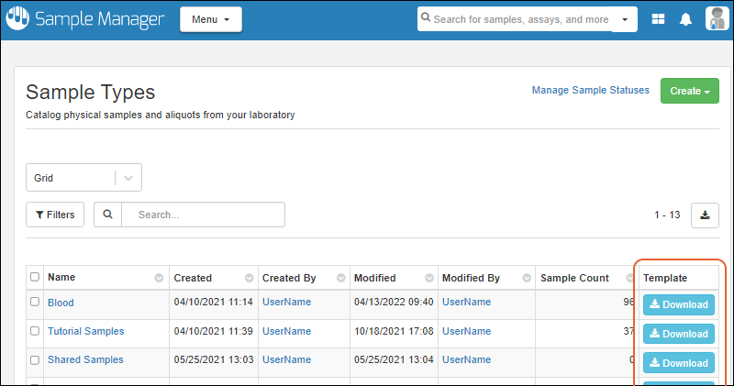Focus the grid Search input field

203,215
